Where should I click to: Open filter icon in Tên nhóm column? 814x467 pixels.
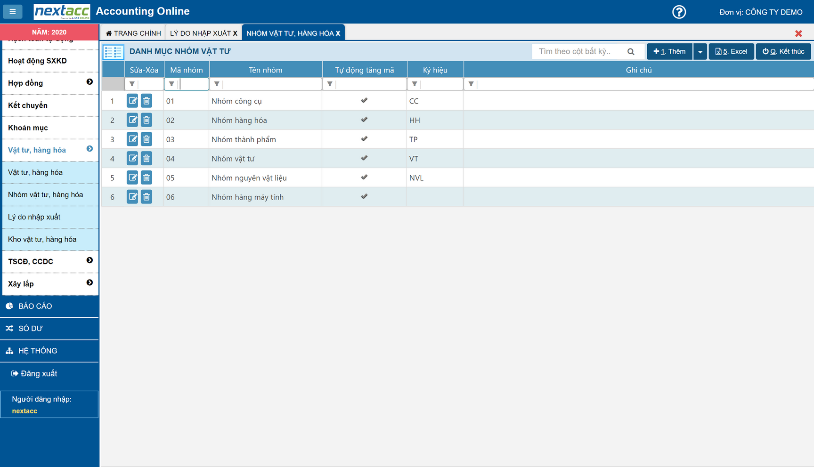(x=217, y=84)
